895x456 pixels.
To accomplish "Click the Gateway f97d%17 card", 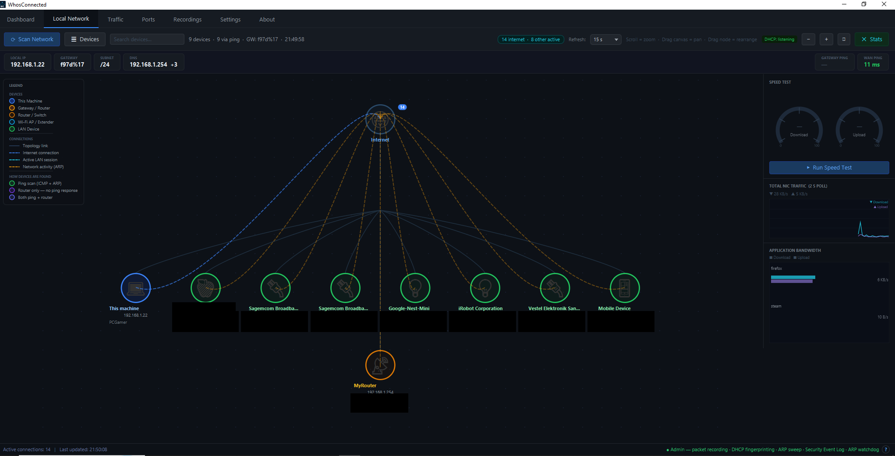I will tap(72, 62).
